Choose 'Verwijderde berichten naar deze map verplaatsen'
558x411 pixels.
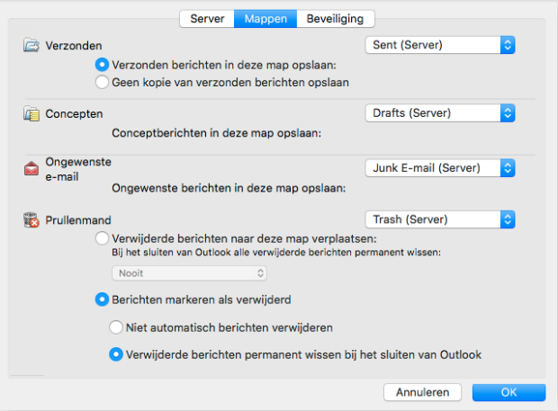pos(102,238)
